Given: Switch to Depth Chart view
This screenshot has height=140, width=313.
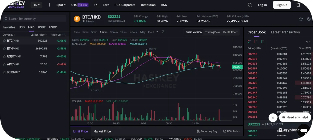Looking at the screenshot, I should point(230,32).
